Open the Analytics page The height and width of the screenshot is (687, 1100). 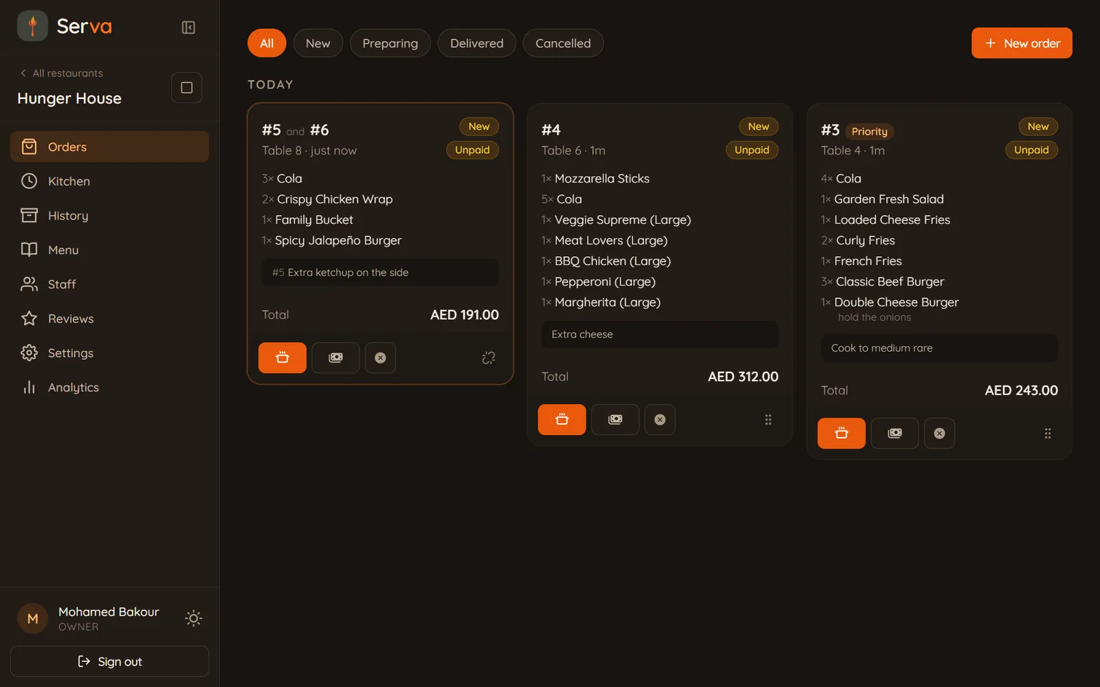pos(109,387)
